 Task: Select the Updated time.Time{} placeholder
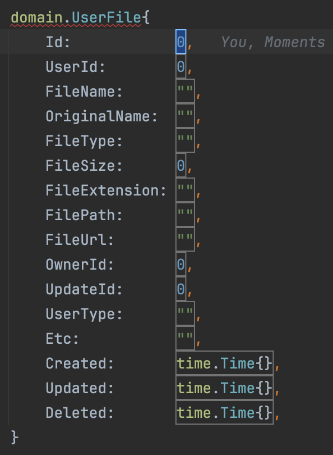click(x=224, y=388)
